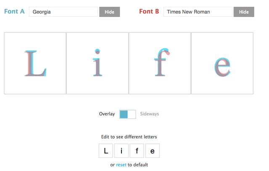Select the Overlay label

[x=107, y=114]
